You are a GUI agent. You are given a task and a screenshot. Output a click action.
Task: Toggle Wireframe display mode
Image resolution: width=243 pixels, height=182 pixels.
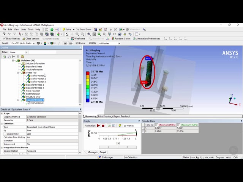click(x=78, y=39)
